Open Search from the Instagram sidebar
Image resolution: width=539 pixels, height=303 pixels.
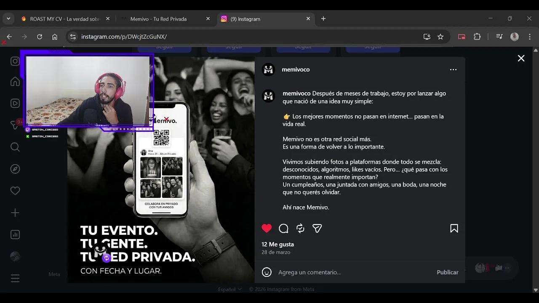pos(15,147)
